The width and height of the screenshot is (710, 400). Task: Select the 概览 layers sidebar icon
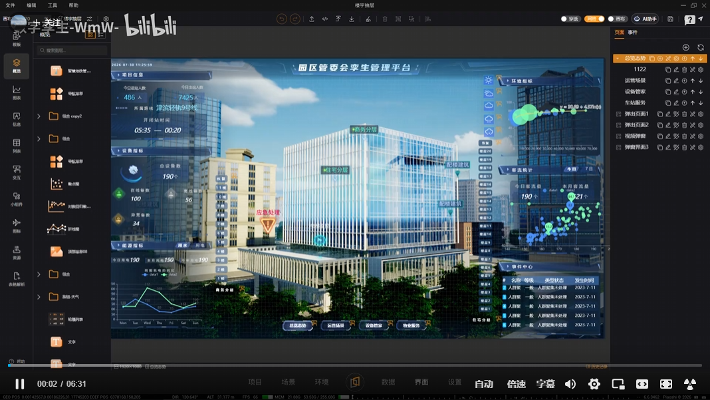17,66
